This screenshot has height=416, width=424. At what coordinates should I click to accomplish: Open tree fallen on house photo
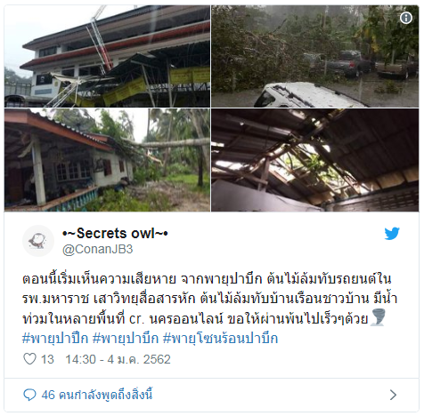pyautogui.click(x=107, y=160)
